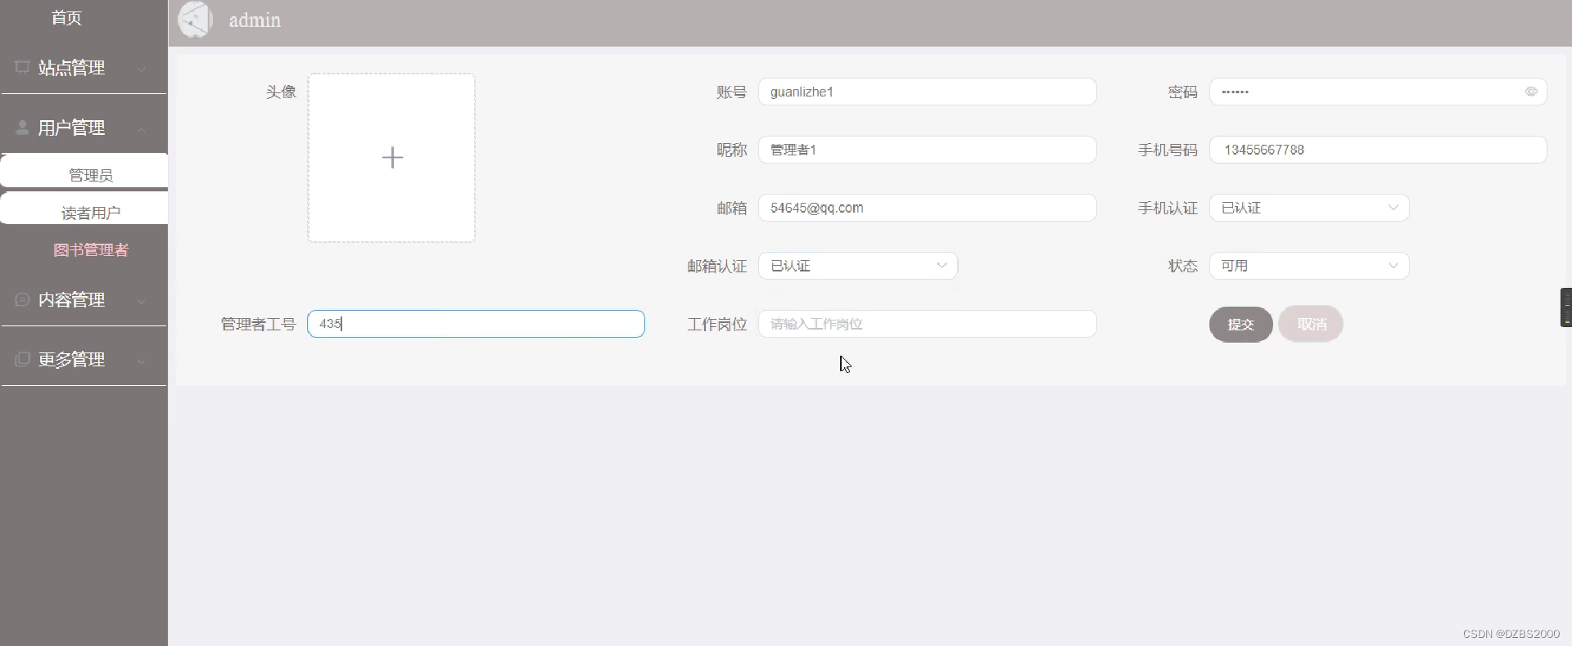Click the admin avatar icon

[196, 20]
